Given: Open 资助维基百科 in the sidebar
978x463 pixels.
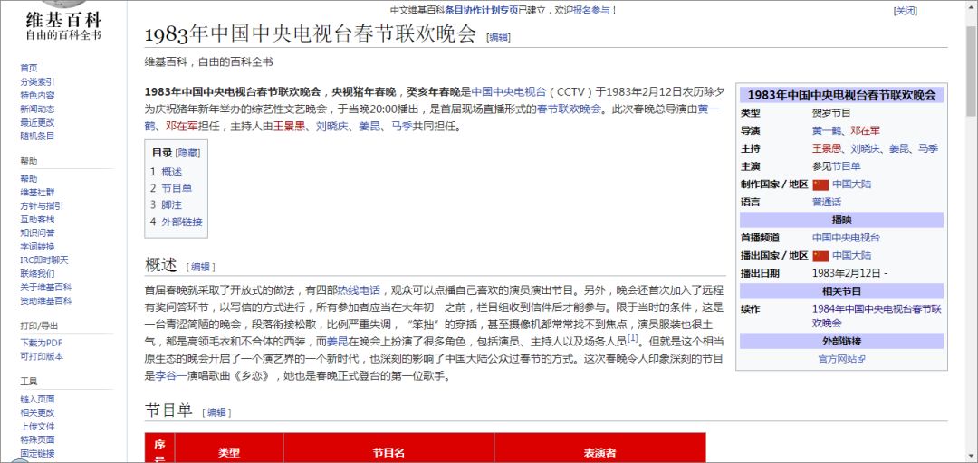Looking at the screenshot, I should (x=45, y=301).
